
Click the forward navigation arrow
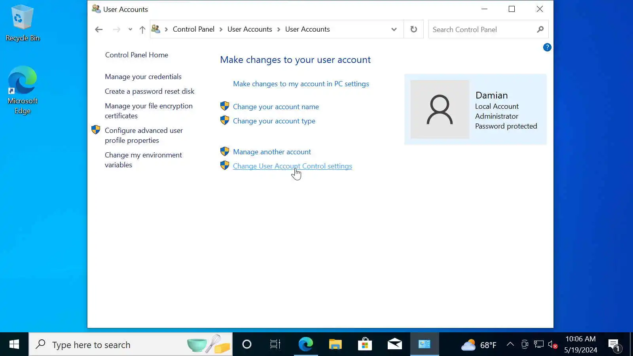click(116, 29)
